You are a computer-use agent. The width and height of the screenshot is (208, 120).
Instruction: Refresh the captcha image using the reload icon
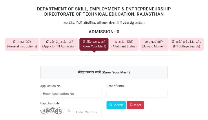pyautogui.click(x=69, y=111)
